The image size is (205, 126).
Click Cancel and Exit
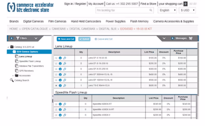pyautogui.click(x=104, y=39)
